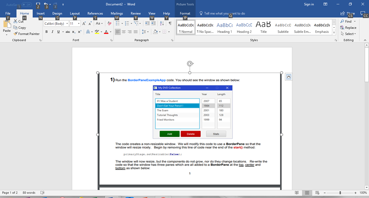
Task: Open borders dropdown arrow
Action: click(169, 32)
